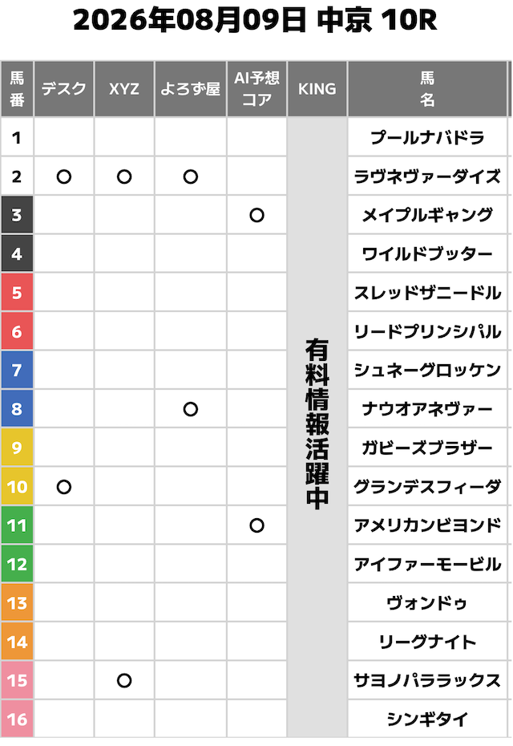Click the blue number 8 cell

click(x=17, y=408)
